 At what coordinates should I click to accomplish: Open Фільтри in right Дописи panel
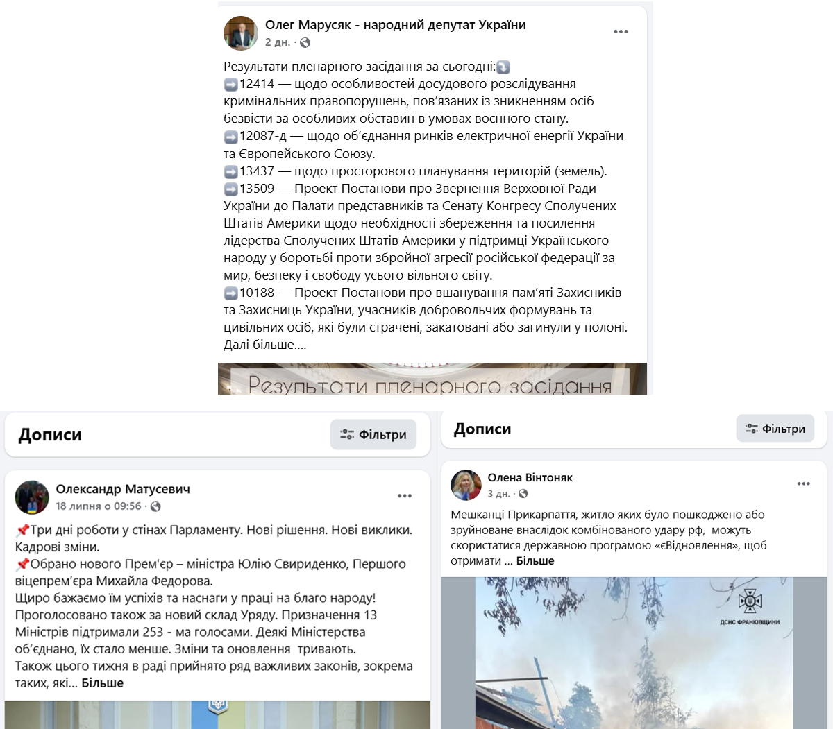point(775,429)
